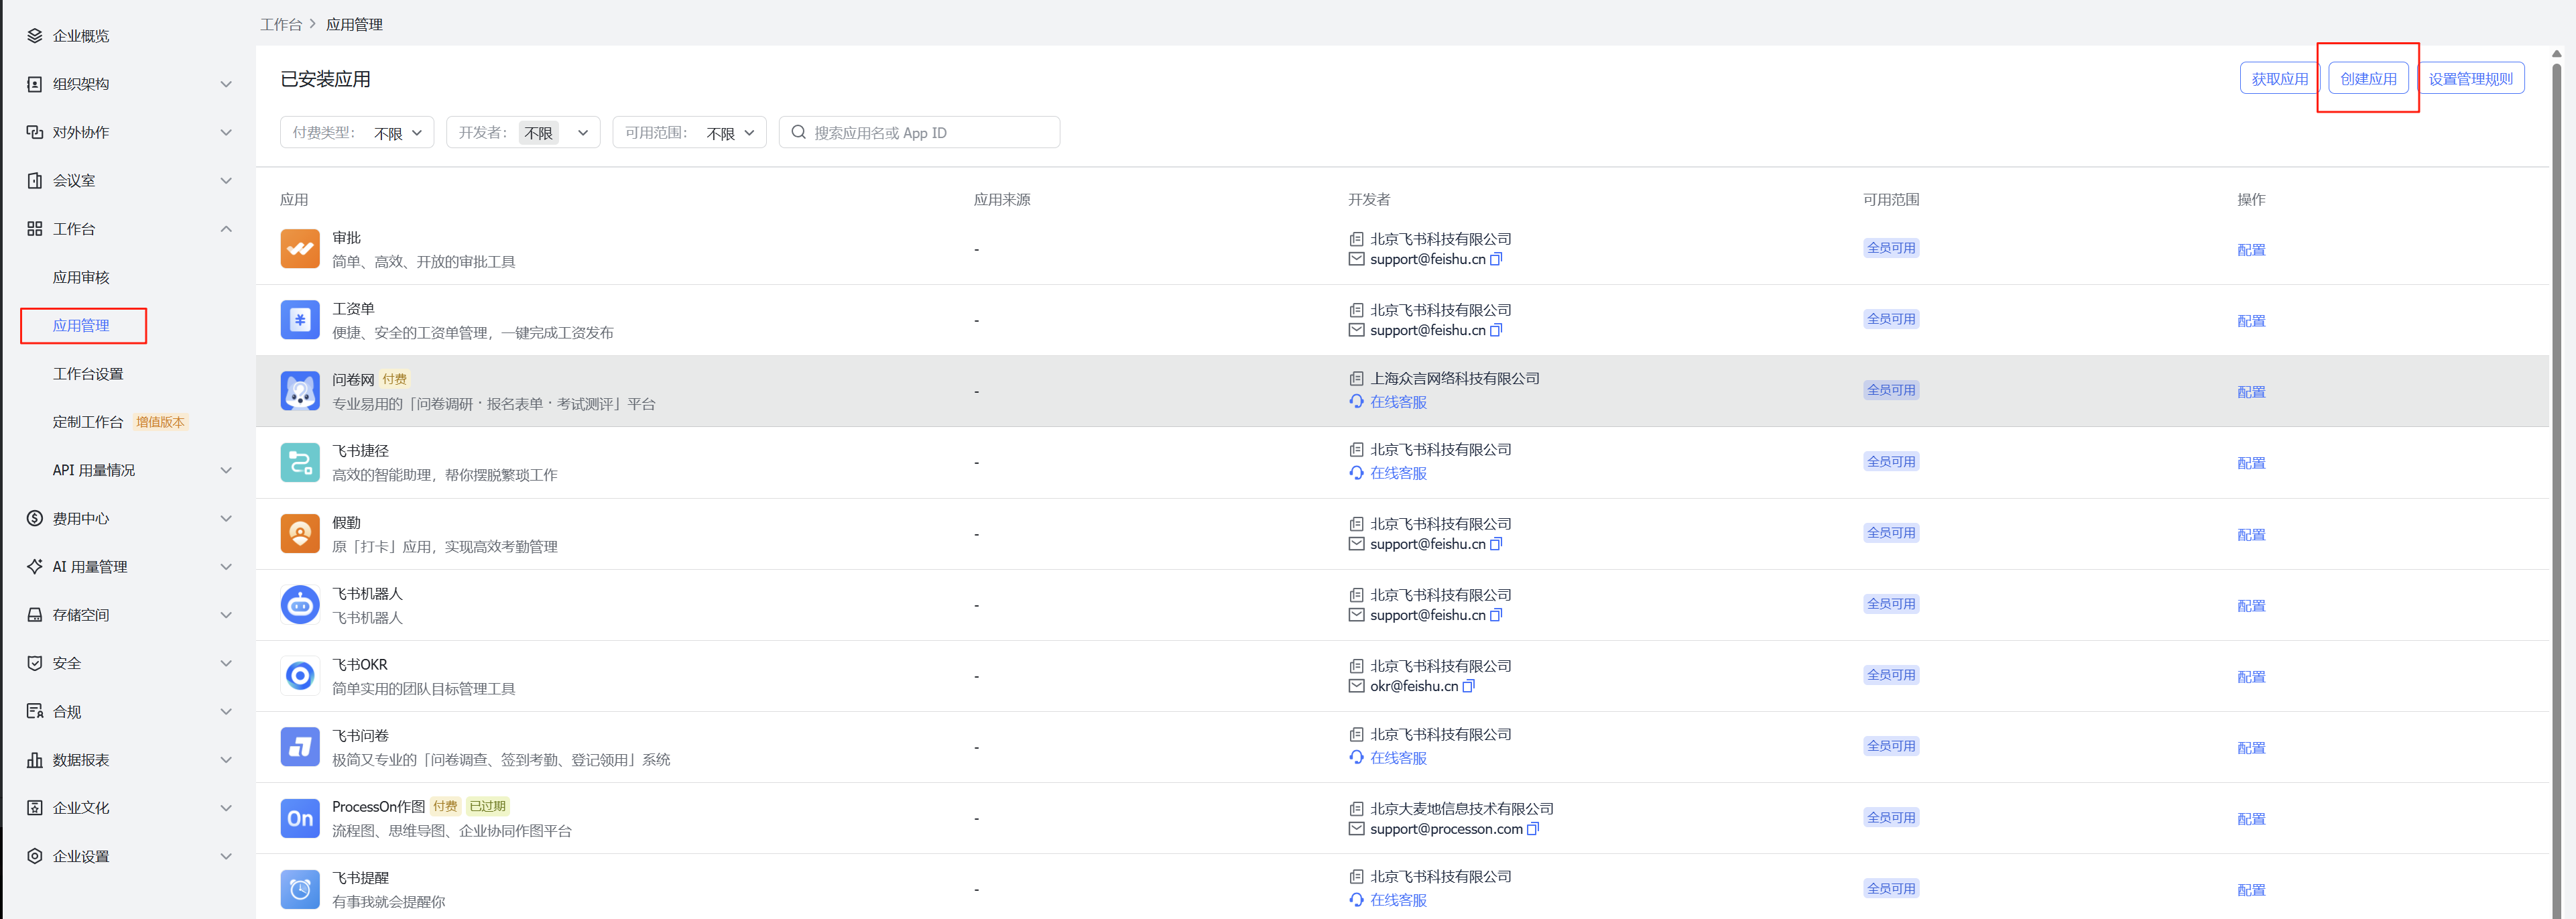Screen dimensions: 2576x919
Task: Expand 企业设置 menu chevron
Action: click(226, 856)
